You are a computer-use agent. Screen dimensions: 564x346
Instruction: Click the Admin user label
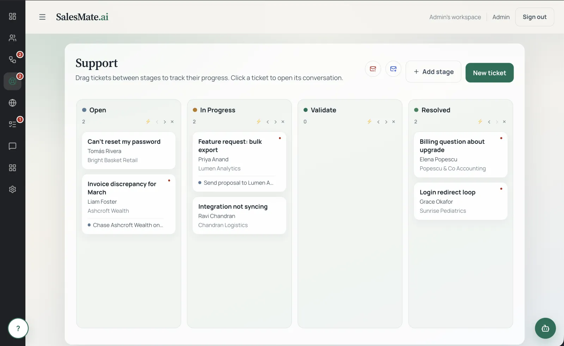click(x=501, y=17)
